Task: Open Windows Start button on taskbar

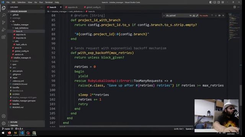Action: (3, 133)
